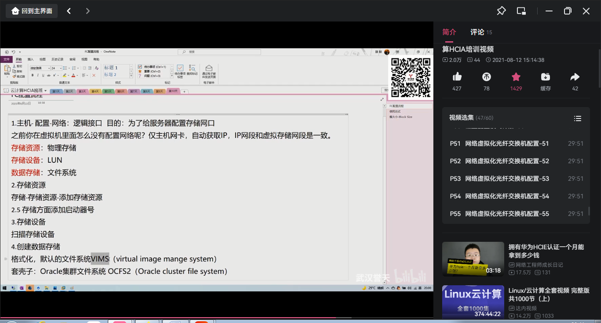Viewport: 601px width, 323px height.
Task: Click the red delete X icon
Action: [94, 75]
